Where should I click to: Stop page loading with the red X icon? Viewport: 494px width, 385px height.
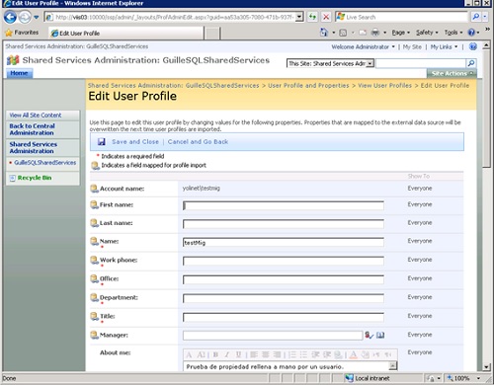click(x=326, y=17)
